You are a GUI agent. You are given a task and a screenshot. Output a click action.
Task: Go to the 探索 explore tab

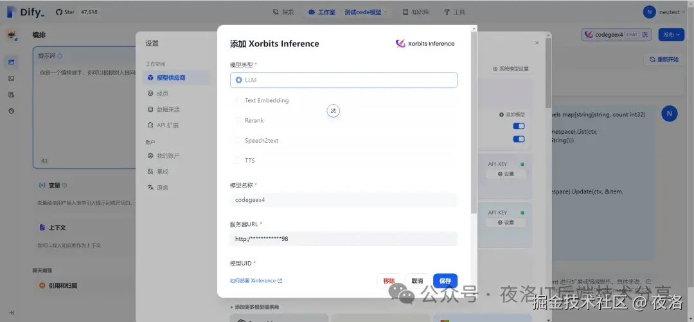283,12
